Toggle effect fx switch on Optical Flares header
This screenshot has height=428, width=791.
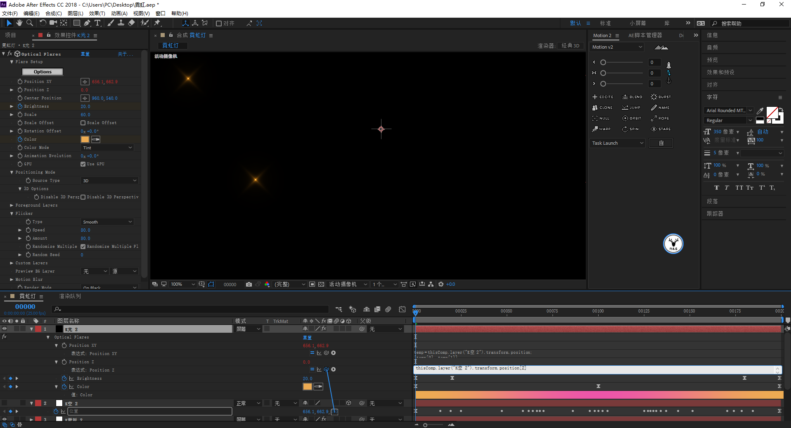click(10, 54)
